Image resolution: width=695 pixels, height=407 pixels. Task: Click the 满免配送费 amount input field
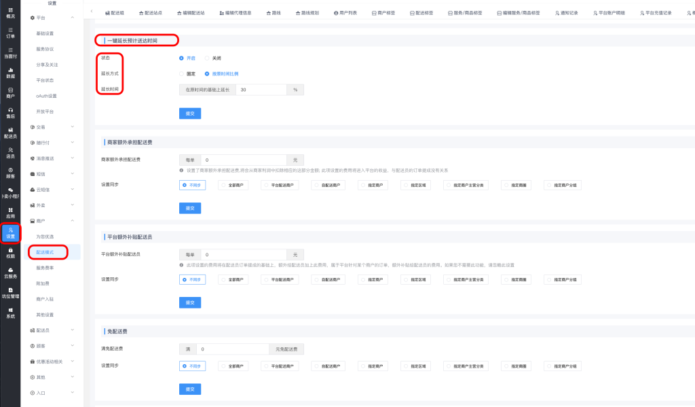pos(233,349)
